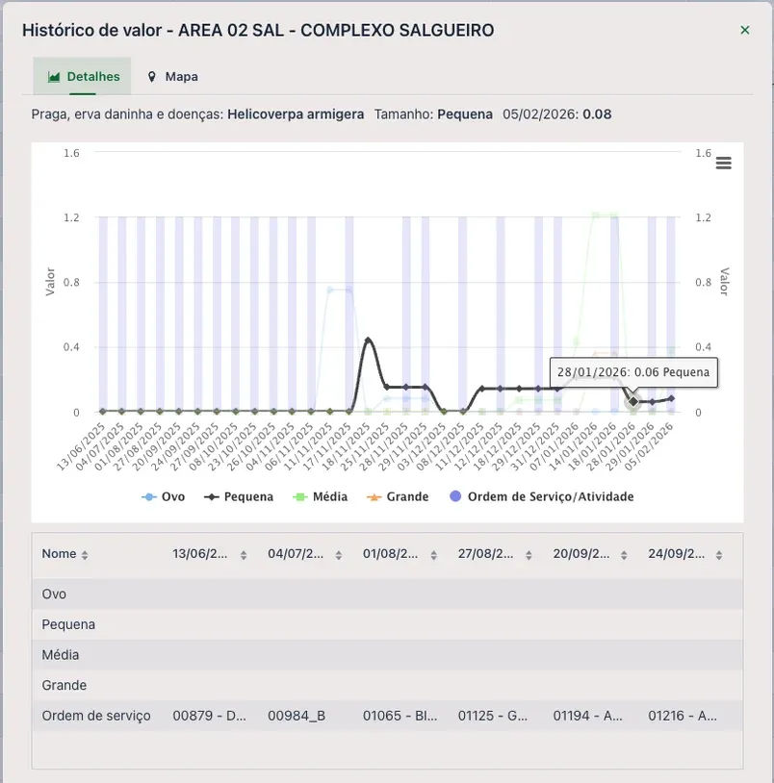Click the Pequena peak point at 18/11/2025
This screenshot has width=774, height=783.
369,341
